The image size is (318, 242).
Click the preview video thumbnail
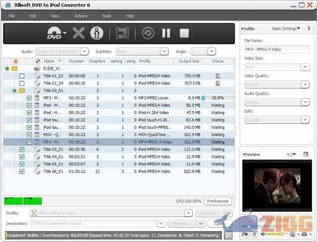277,186
